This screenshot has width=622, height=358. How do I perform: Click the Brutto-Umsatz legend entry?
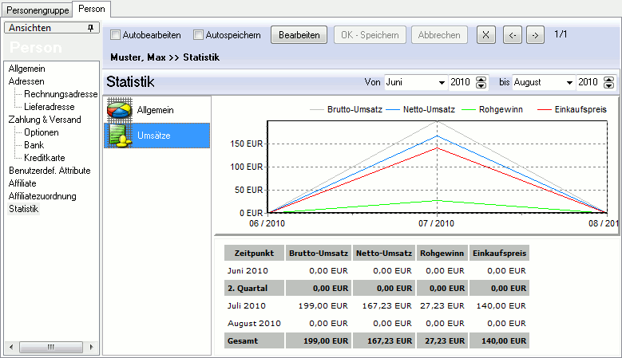(346, 109)
